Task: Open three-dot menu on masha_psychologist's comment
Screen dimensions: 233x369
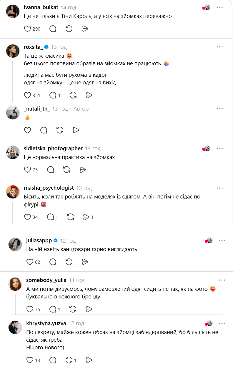Action: pyautogui.click(x=220, y=188)
